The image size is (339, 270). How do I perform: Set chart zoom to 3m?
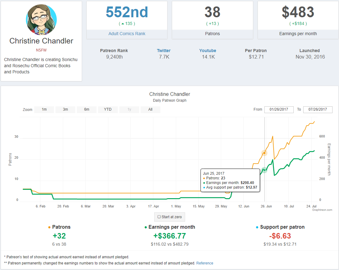(65, 109)
